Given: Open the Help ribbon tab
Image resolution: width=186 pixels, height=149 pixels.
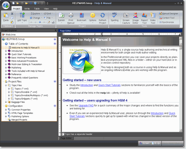Looking at the screenshot, I should [55, 9].
